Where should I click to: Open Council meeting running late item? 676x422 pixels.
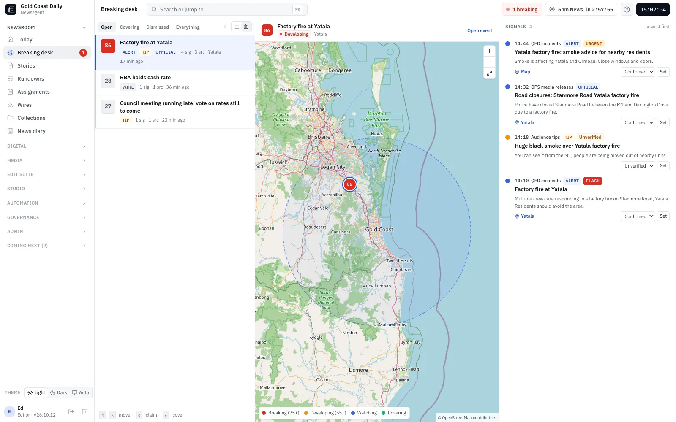pos(175,112)
